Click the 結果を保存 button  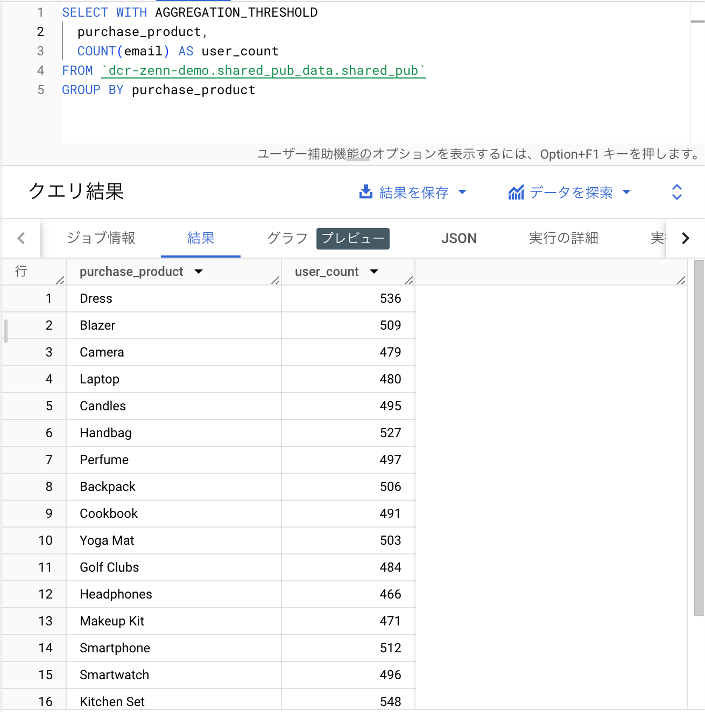[x=413, y=192]
